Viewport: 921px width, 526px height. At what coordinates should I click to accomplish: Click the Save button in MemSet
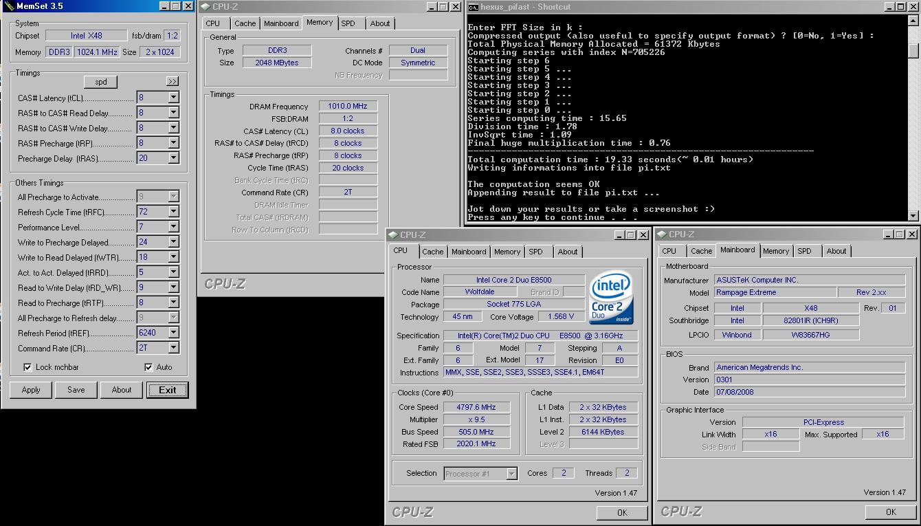coord(76,390)
